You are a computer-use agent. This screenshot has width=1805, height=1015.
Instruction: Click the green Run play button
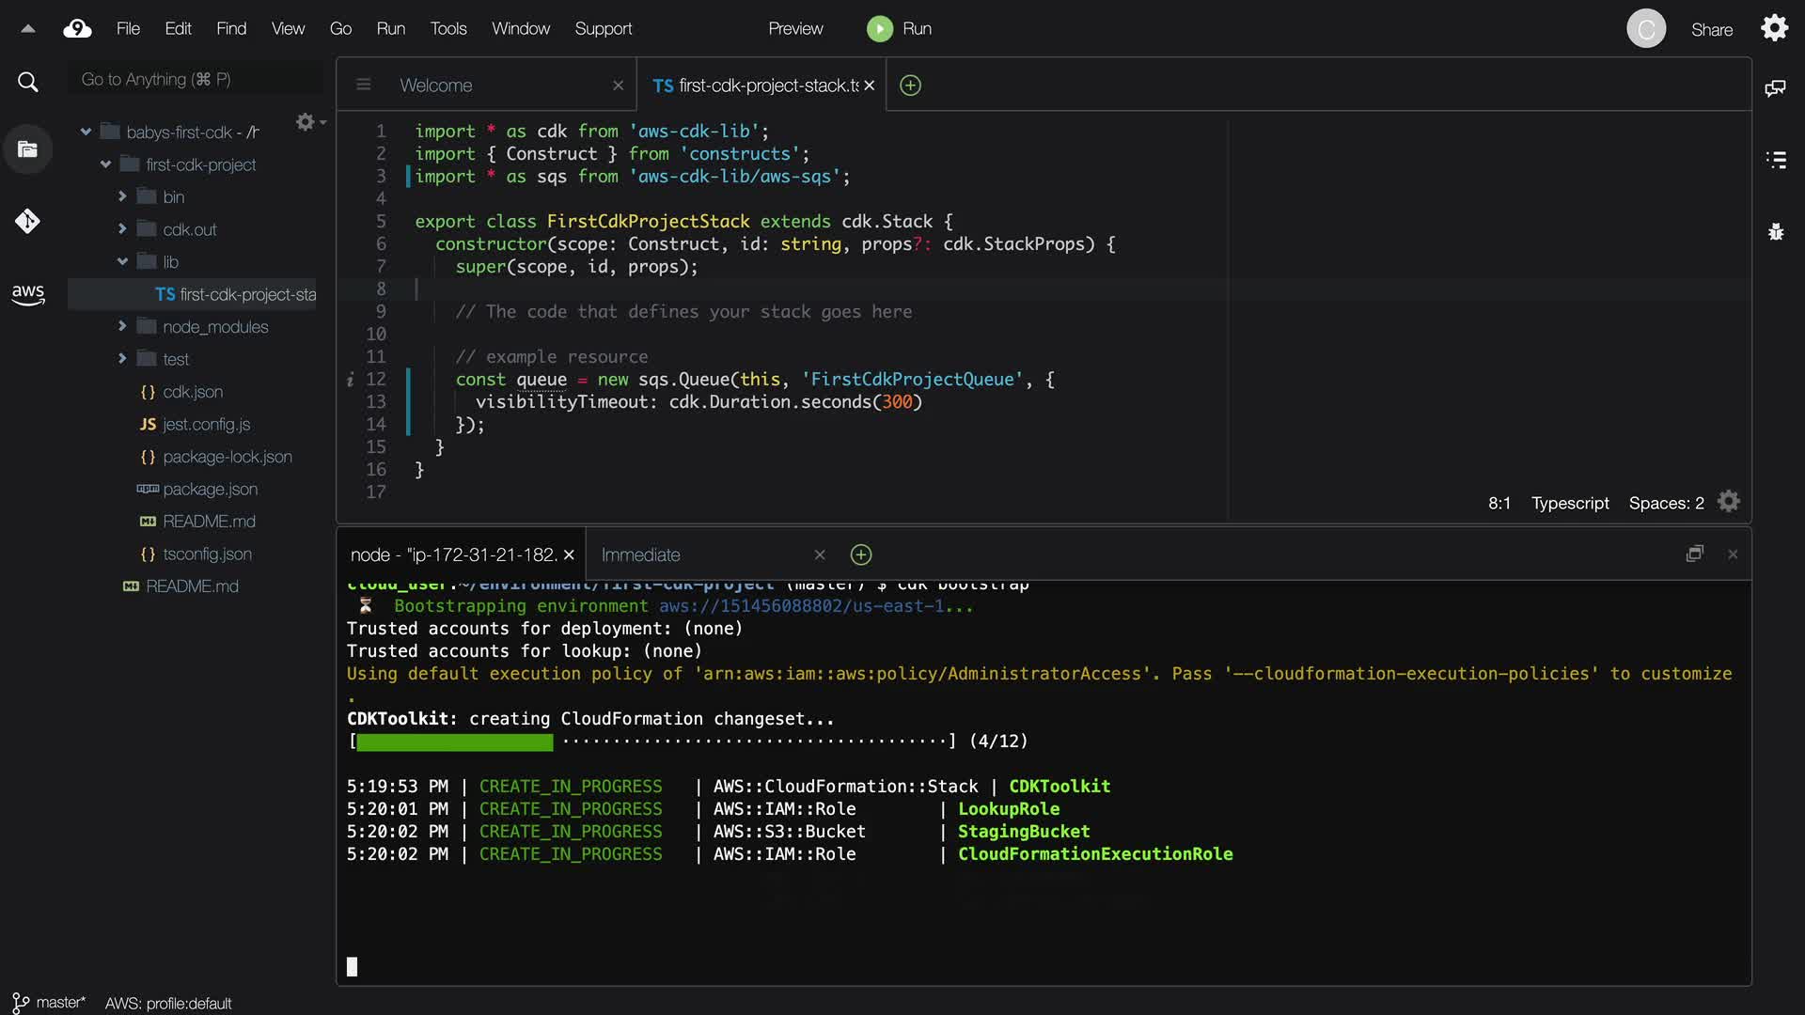(879, 29)
